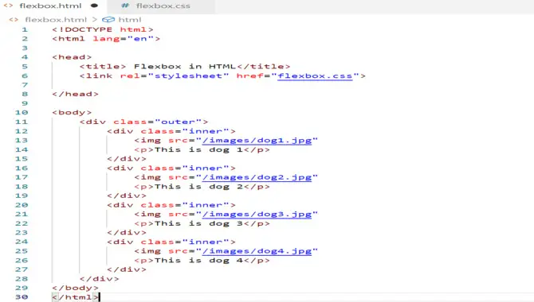This screenshot has height=302, width=534.
Task: Click the class="outer" div tag
Action: click(143, 122)
